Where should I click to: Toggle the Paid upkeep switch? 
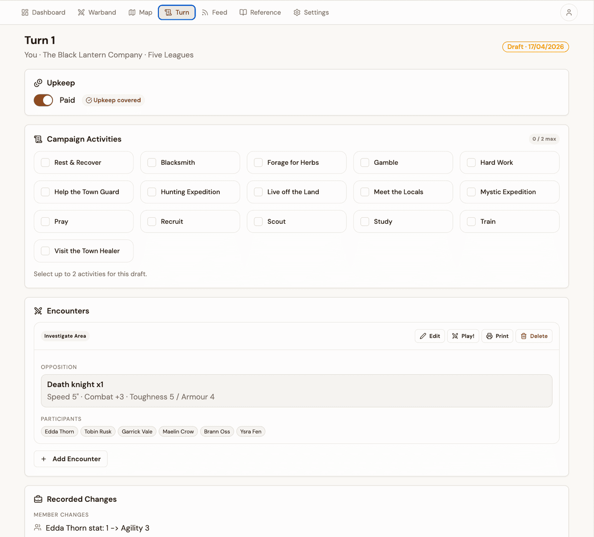[x=44, y=100]
